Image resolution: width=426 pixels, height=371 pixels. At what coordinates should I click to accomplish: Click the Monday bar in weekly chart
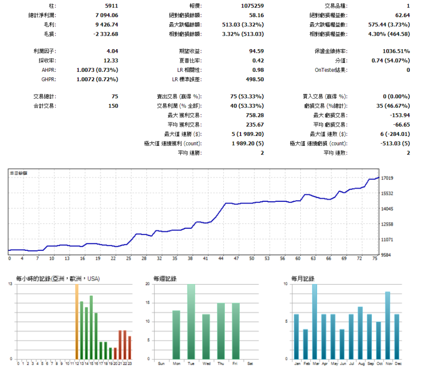176,334
